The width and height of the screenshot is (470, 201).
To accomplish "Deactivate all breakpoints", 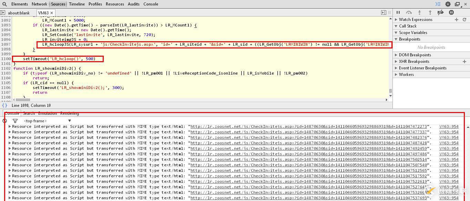I will pyautogui.click(x=440, y=12).
